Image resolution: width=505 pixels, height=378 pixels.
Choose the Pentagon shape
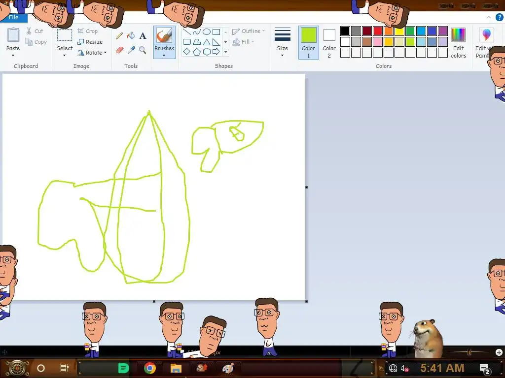coord(196,51)
